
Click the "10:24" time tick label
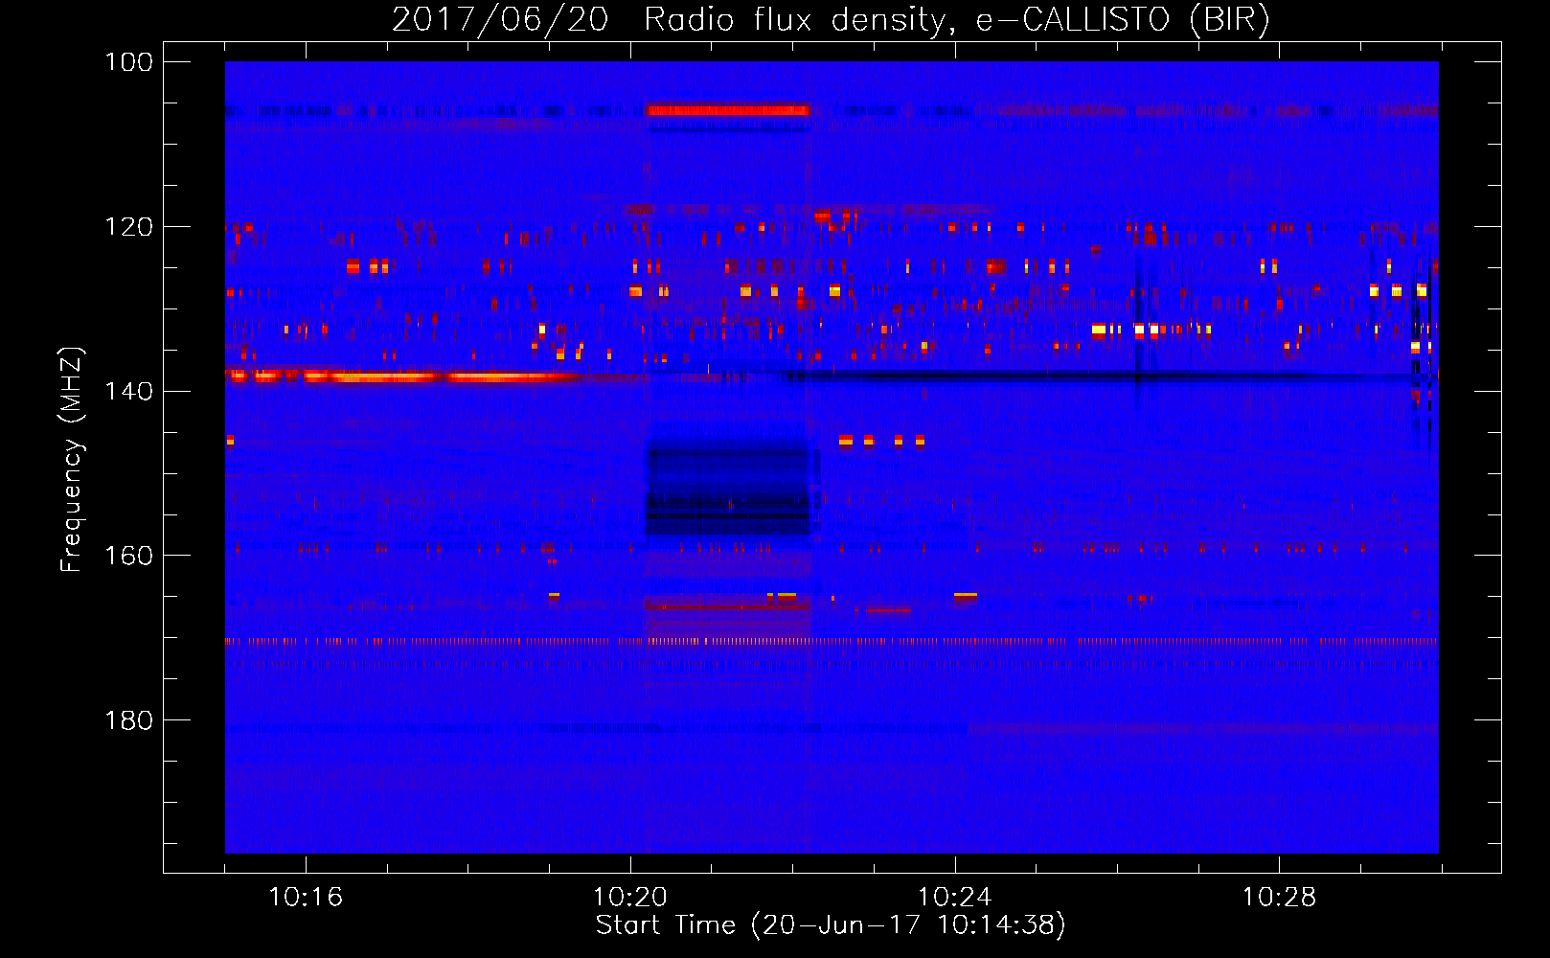coord(955,898)
